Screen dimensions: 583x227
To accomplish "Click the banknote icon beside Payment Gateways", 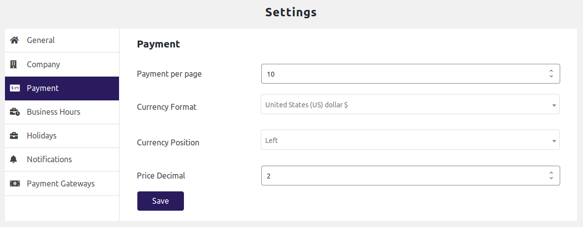I will point(15,183).
